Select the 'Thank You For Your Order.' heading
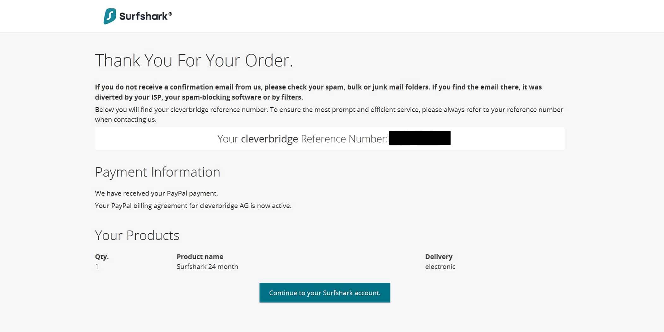This screenshot has height=332, width=664. 194,60
